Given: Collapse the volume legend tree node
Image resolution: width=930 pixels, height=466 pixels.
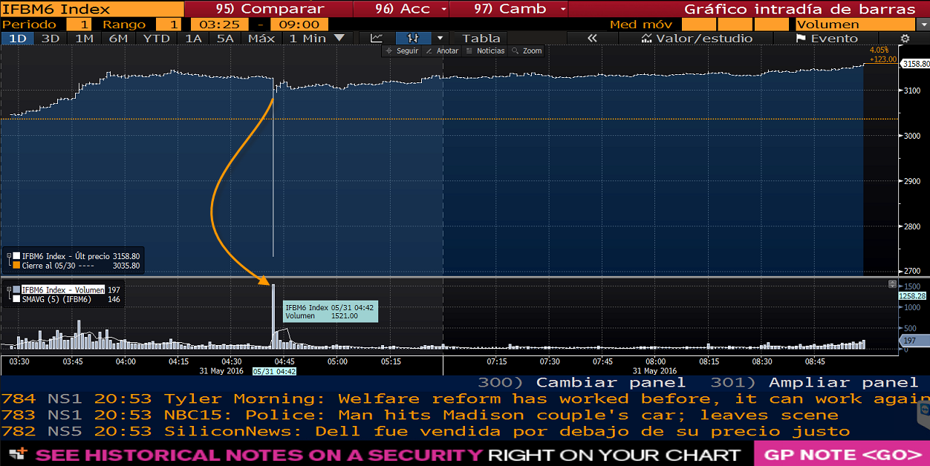Looking at the screenshot, I should pyautogui.click(x=9, y=289).
